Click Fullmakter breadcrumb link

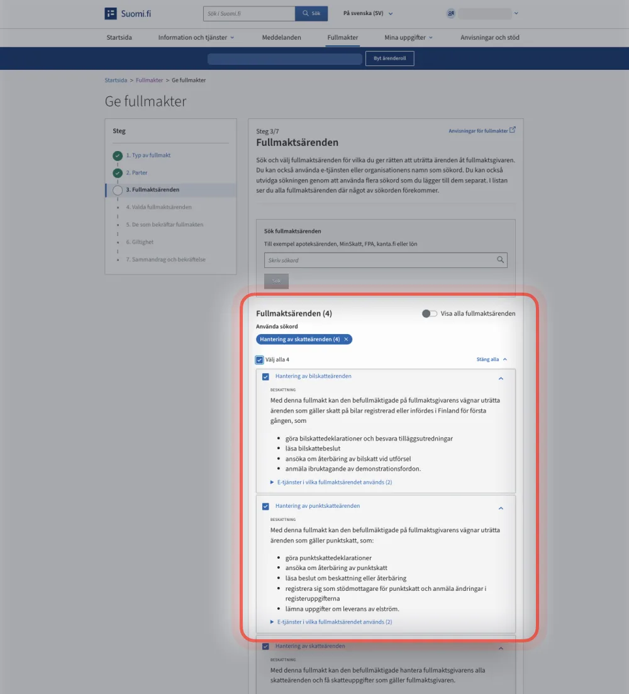[149, 80]
